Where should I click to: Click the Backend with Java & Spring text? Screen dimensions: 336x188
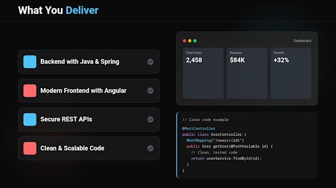pyautogui.click(x=80, y=62)
